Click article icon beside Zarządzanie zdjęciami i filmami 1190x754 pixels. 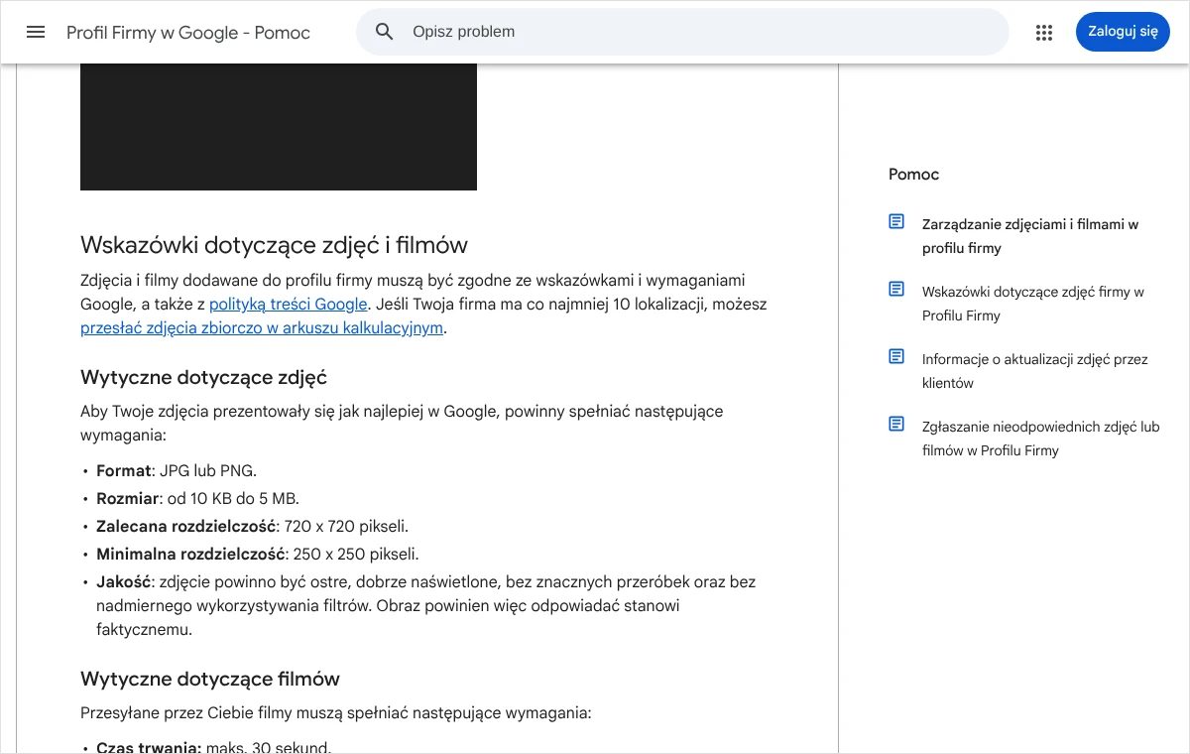click(896, 222)
